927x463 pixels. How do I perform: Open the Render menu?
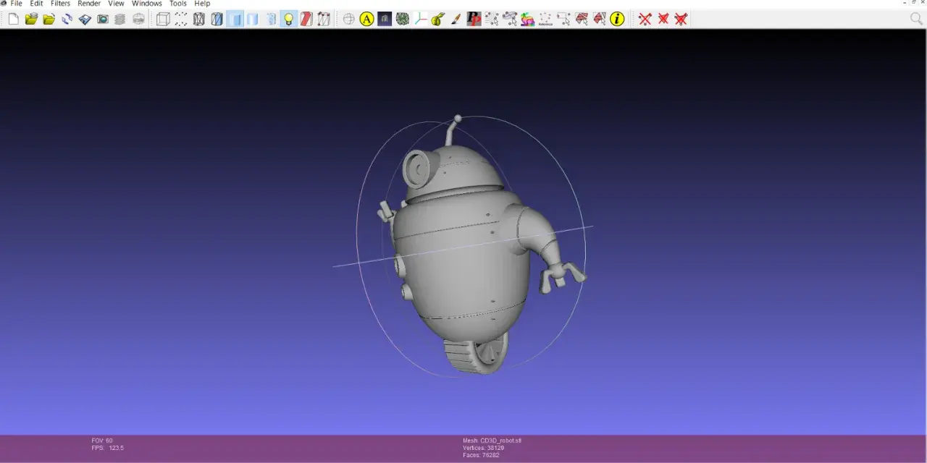[89, 4]
